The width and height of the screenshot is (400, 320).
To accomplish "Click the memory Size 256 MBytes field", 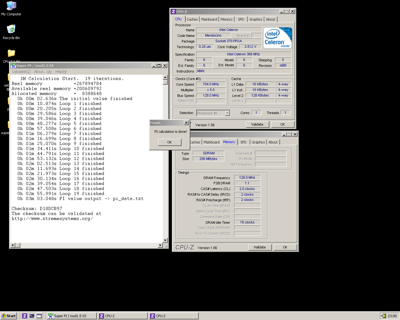I will tap(208, 159).
